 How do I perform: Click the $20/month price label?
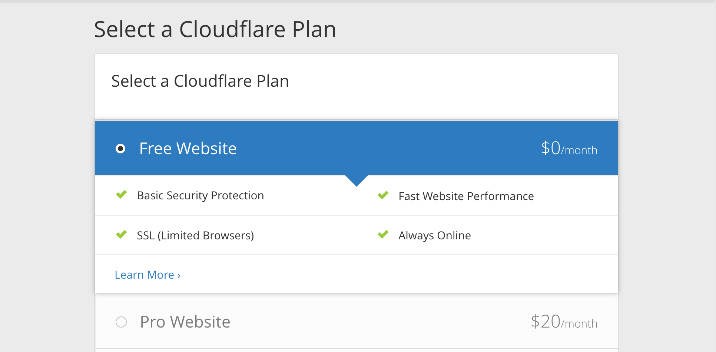564,322
